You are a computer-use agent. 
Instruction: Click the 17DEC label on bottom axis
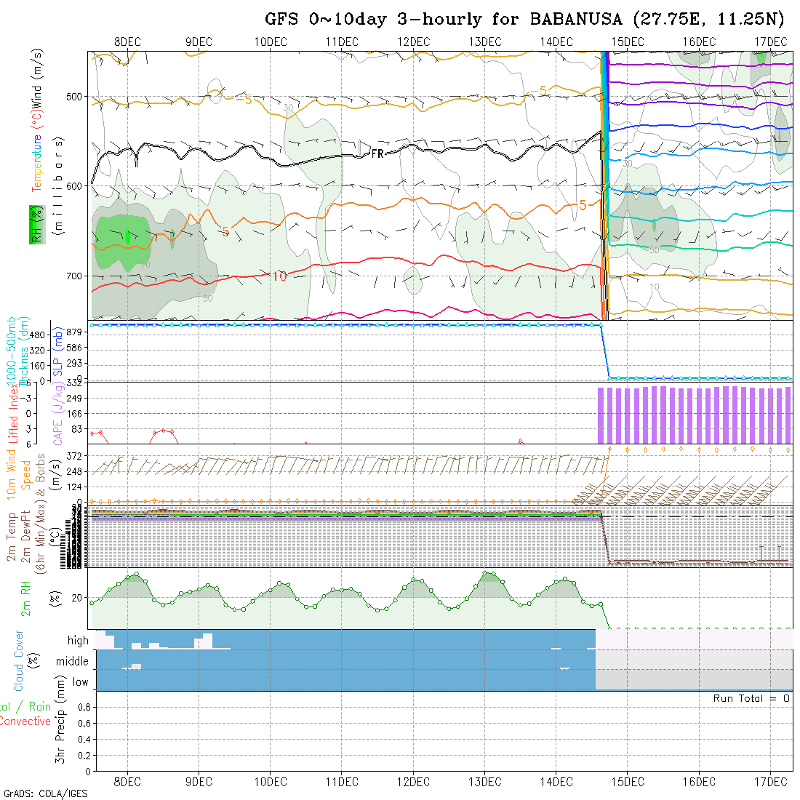click(770, 781)
